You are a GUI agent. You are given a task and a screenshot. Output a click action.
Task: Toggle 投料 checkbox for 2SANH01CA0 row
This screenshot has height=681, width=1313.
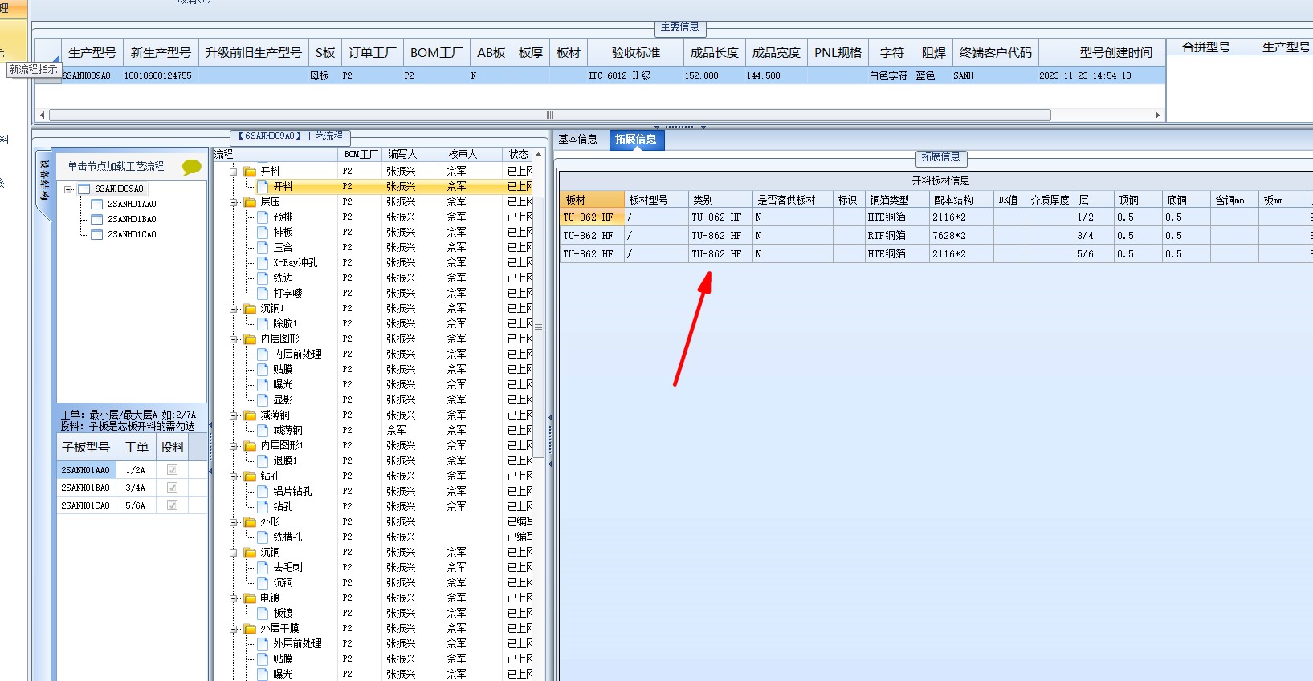click(x=172, y=505)
